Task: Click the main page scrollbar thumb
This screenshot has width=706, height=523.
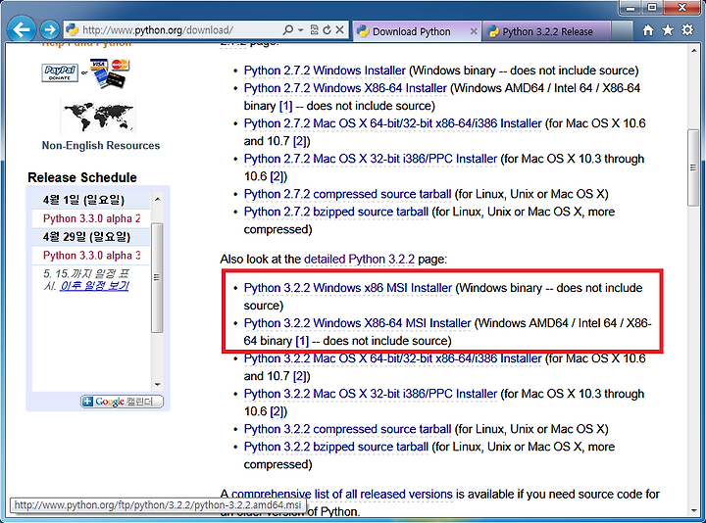Action: point(693,167)
